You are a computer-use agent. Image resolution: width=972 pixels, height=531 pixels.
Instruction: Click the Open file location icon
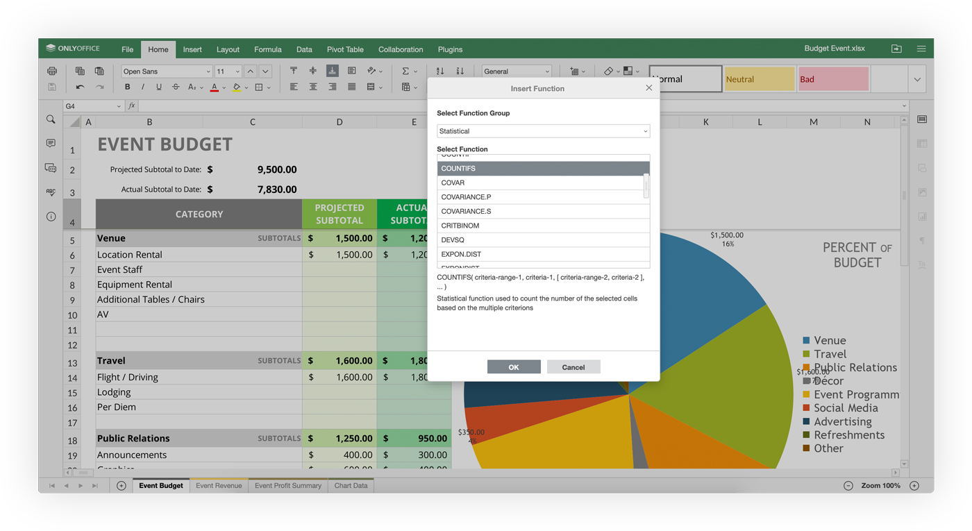[896, 49]
